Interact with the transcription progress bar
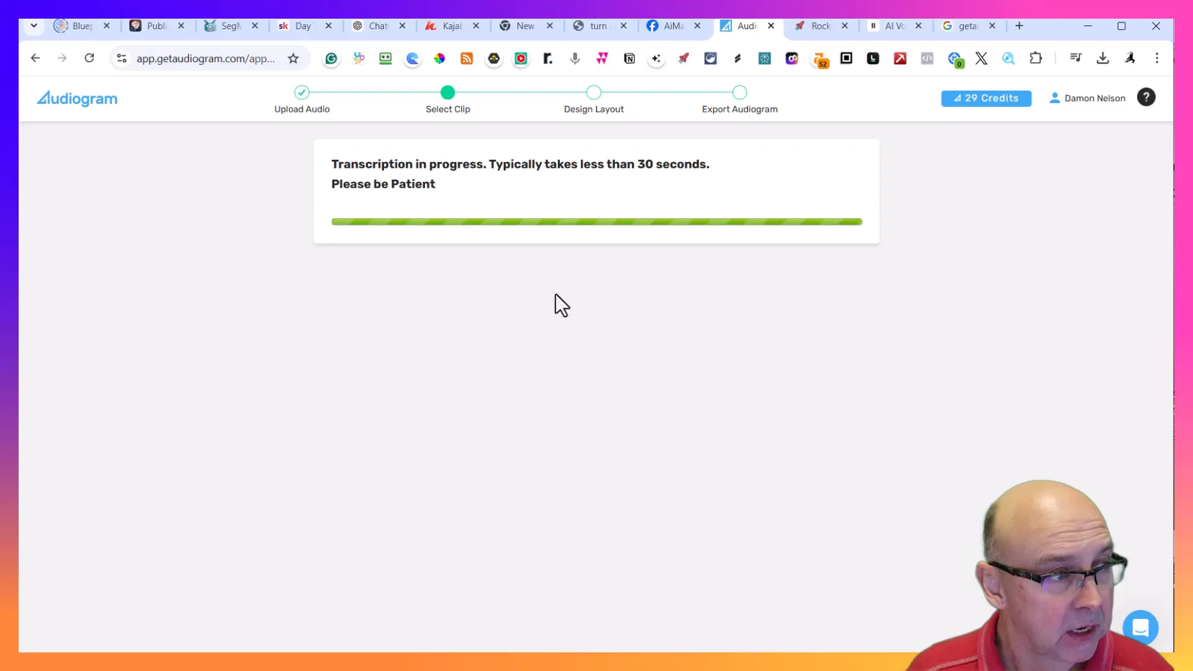 tap(596, 221)
